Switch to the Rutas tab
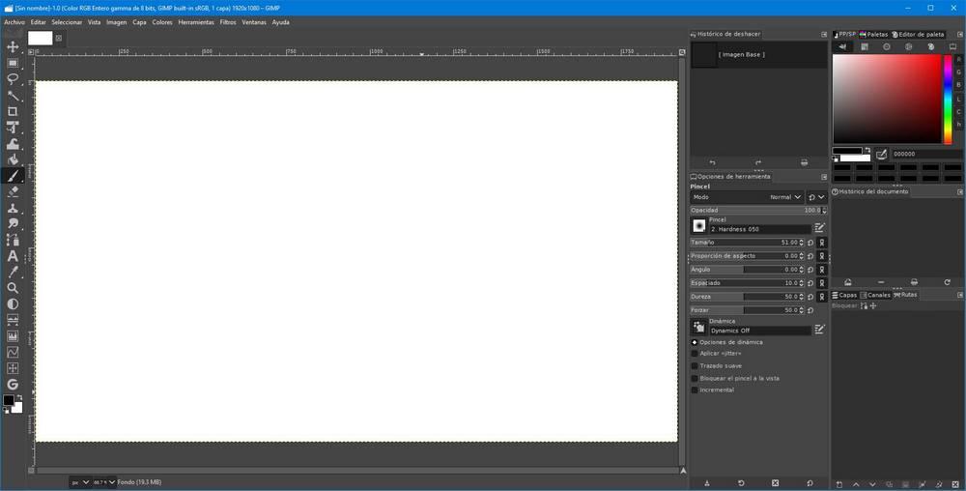The image size is (966, 491). pyautogui.click(x=906, y=295)
